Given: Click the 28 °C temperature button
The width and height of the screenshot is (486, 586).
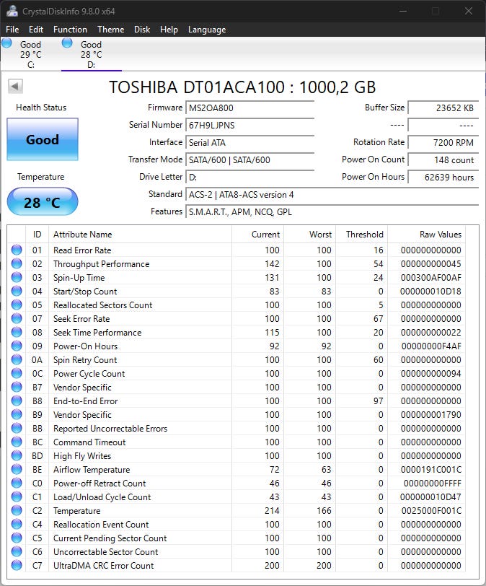Looking at the screenshot, I should pos(43,202).
